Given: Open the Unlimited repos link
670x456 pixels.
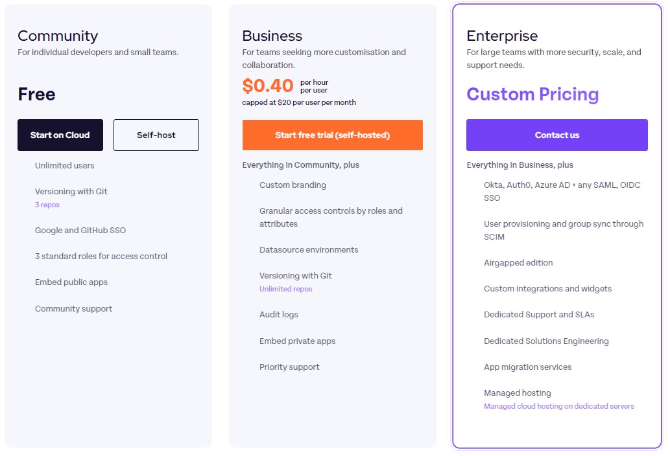Looking at the screenshot, I should click(x=285, y=289).
